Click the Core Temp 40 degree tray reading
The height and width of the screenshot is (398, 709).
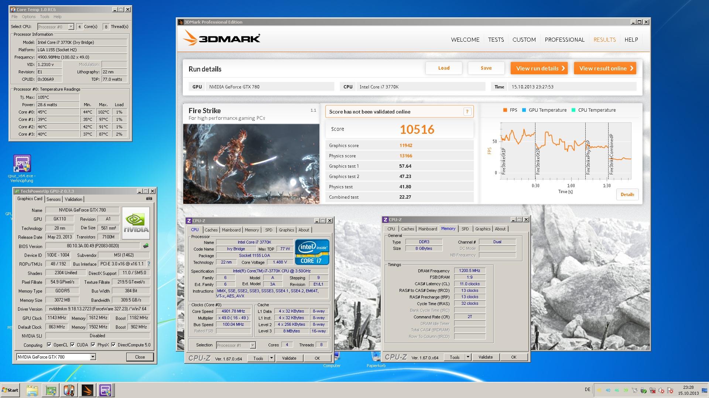click(608, 390)
